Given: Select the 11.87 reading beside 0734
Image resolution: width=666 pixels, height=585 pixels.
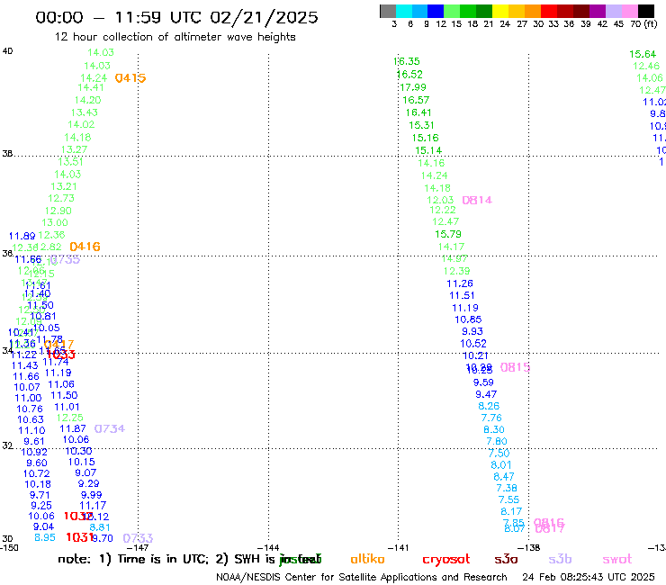Looking at the screenshot, I should 73,428.
